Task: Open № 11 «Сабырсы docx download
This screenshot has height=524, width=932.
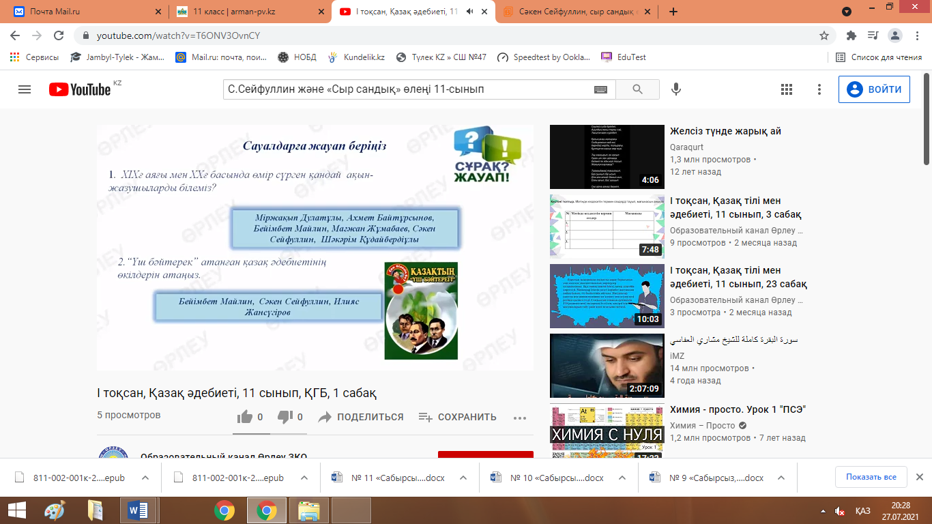Action: coord(390,478)
